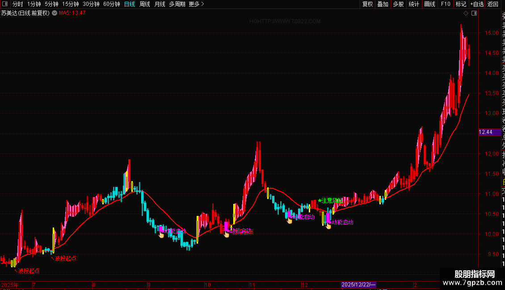Screen dimensions: 505x290
Task: Click the 动能启动 hand marker in mid-December
Action: [x=328, y=226]
